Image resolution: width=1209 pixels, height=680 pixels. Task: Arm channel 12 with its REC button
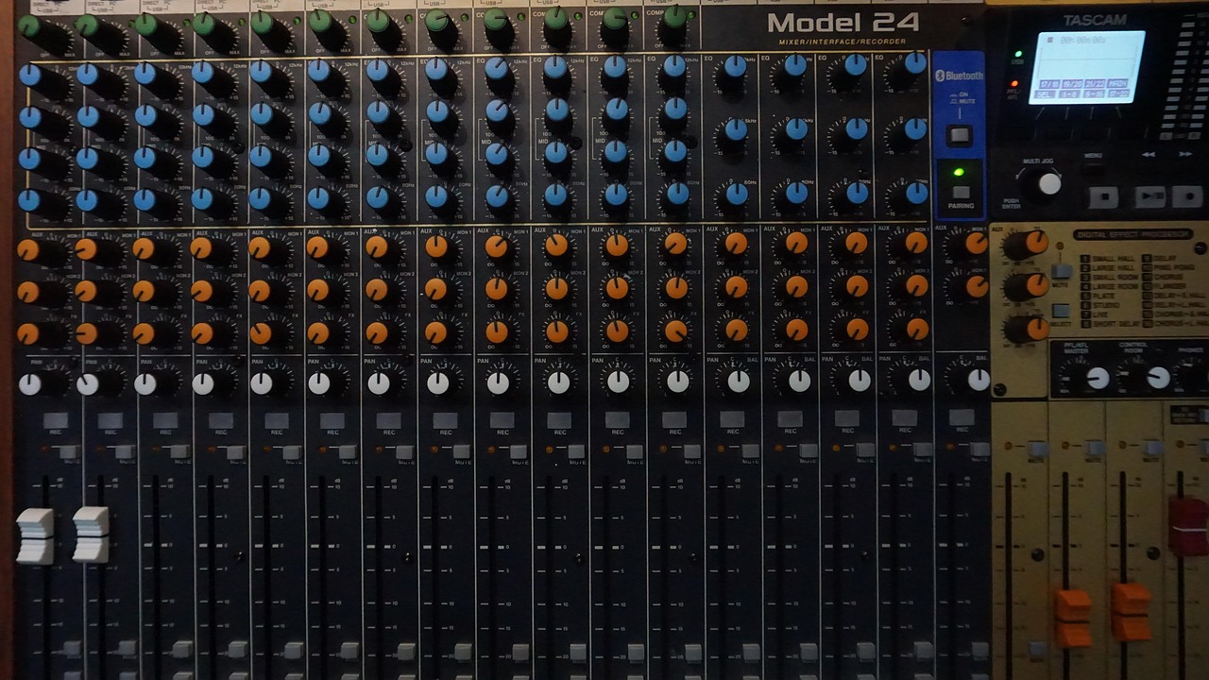674,420
